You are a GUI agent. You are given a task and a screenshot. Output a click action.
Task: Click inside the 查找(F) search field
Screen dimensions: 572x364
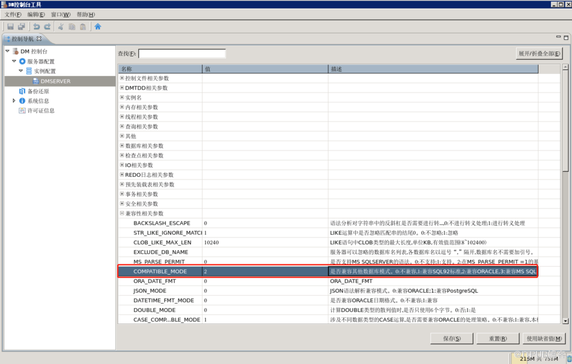tap(182, 53)
